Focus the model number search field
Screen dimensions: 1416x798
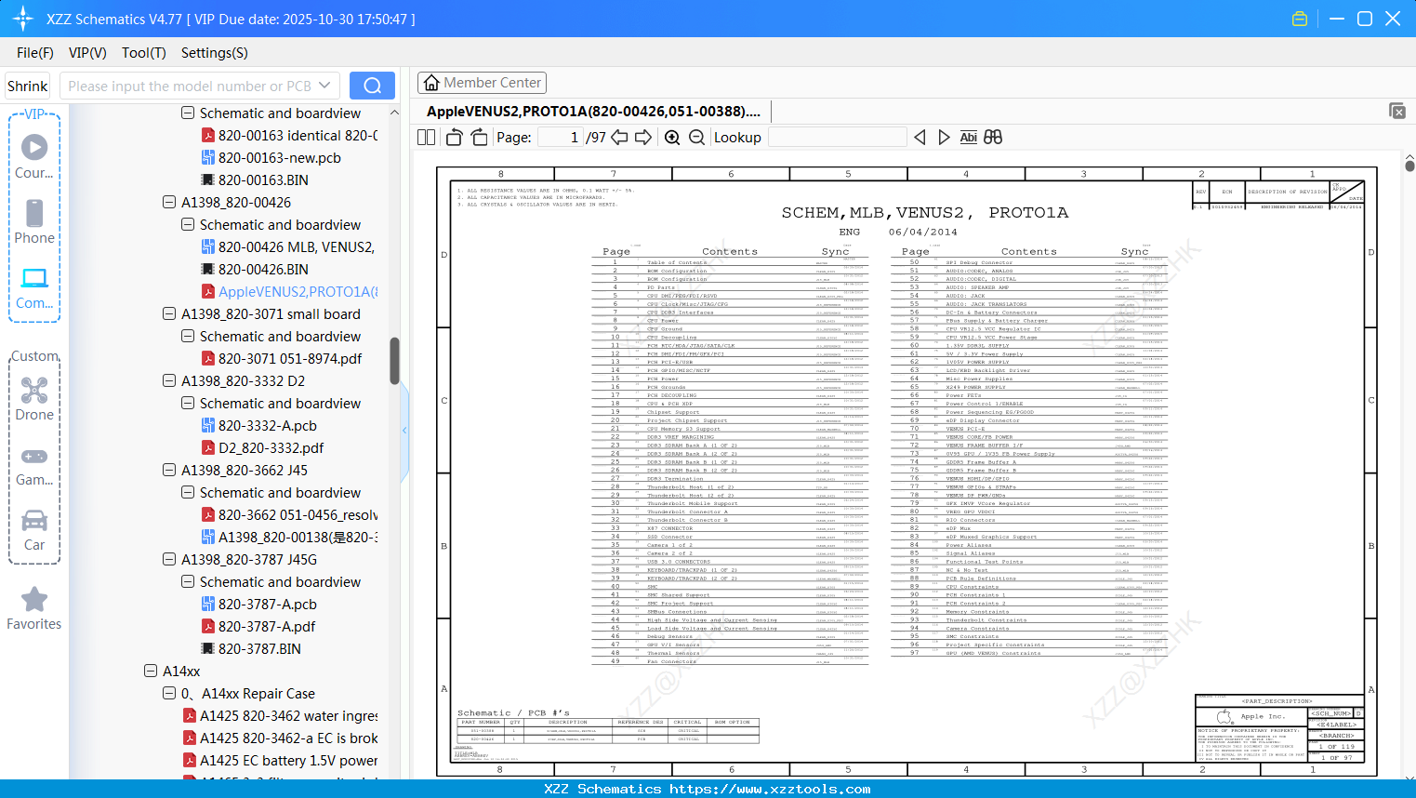tap(191, 86)
